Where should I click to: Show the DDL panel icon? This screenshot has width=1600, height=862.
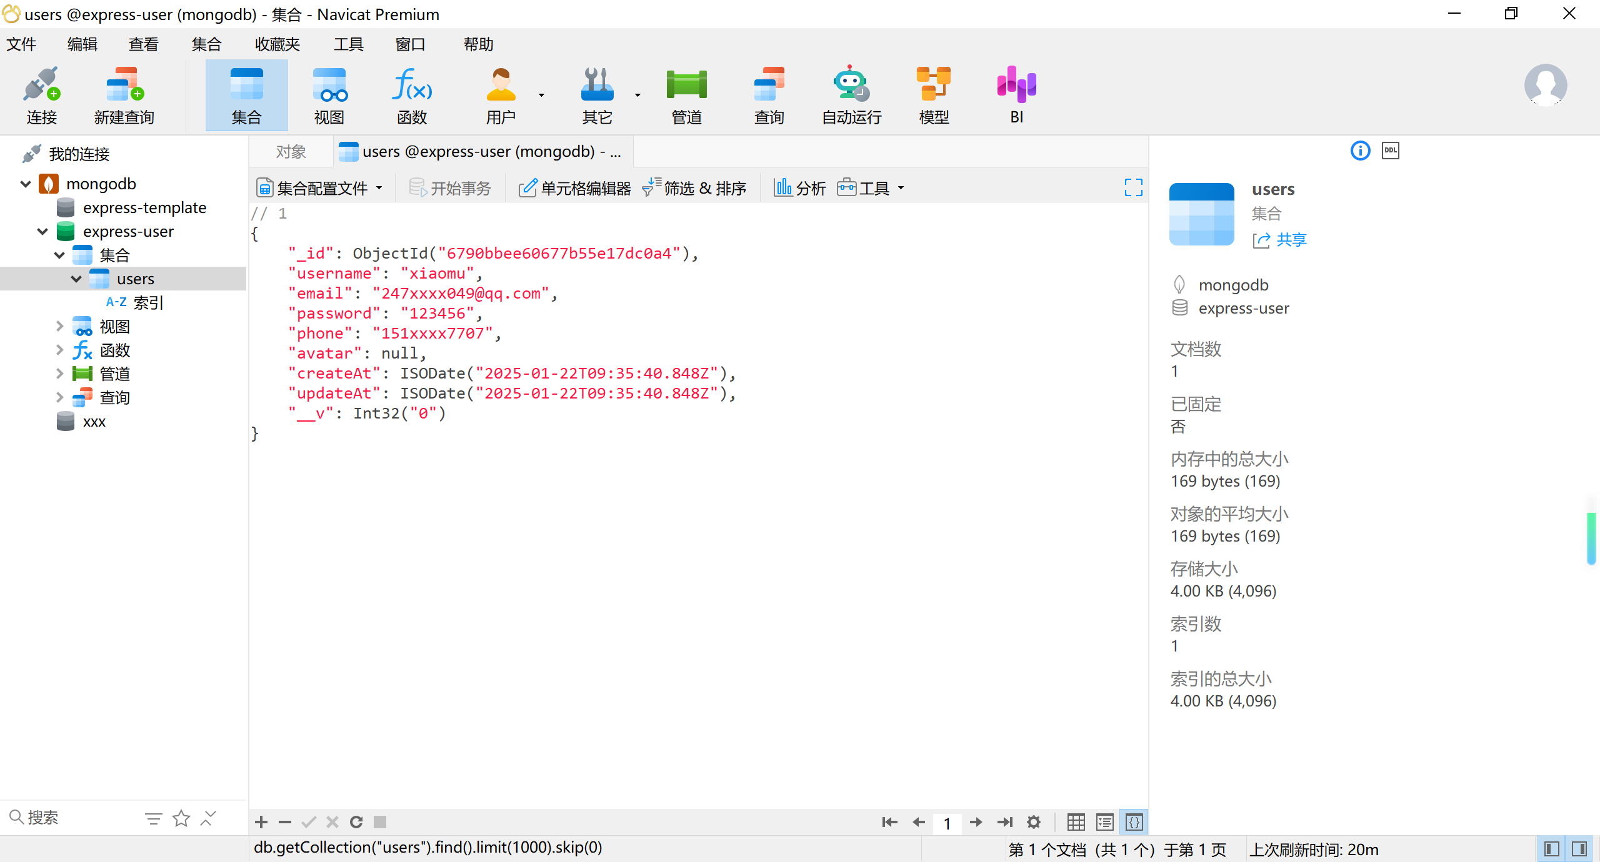[x=1390, y=151]
